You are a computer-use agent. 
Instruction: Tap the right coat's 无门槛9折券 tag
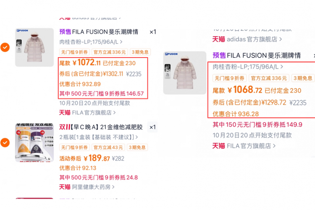229,78
